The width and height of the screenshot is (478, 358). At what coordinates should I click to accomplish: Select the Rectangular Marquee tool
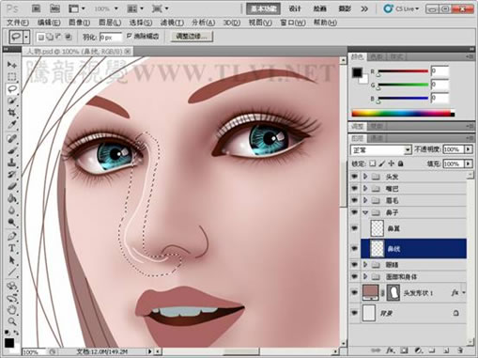12,77
